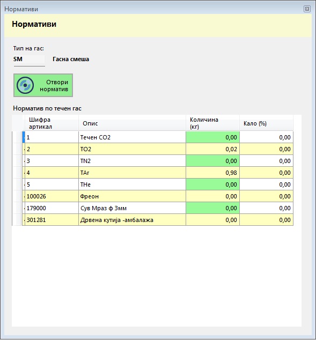Select article code 100026 cell
Viewport: 316px width, 340px height.
click(x=52, y=196)
